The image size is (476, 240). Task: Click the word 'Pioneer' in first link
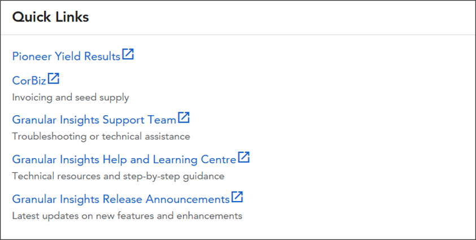[x=32, y=56]
